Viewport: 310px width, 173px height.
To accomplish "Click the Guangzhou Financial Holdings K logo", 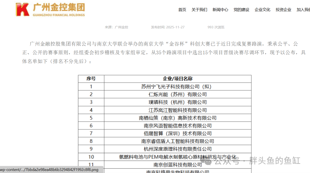I will click(23, 9).
